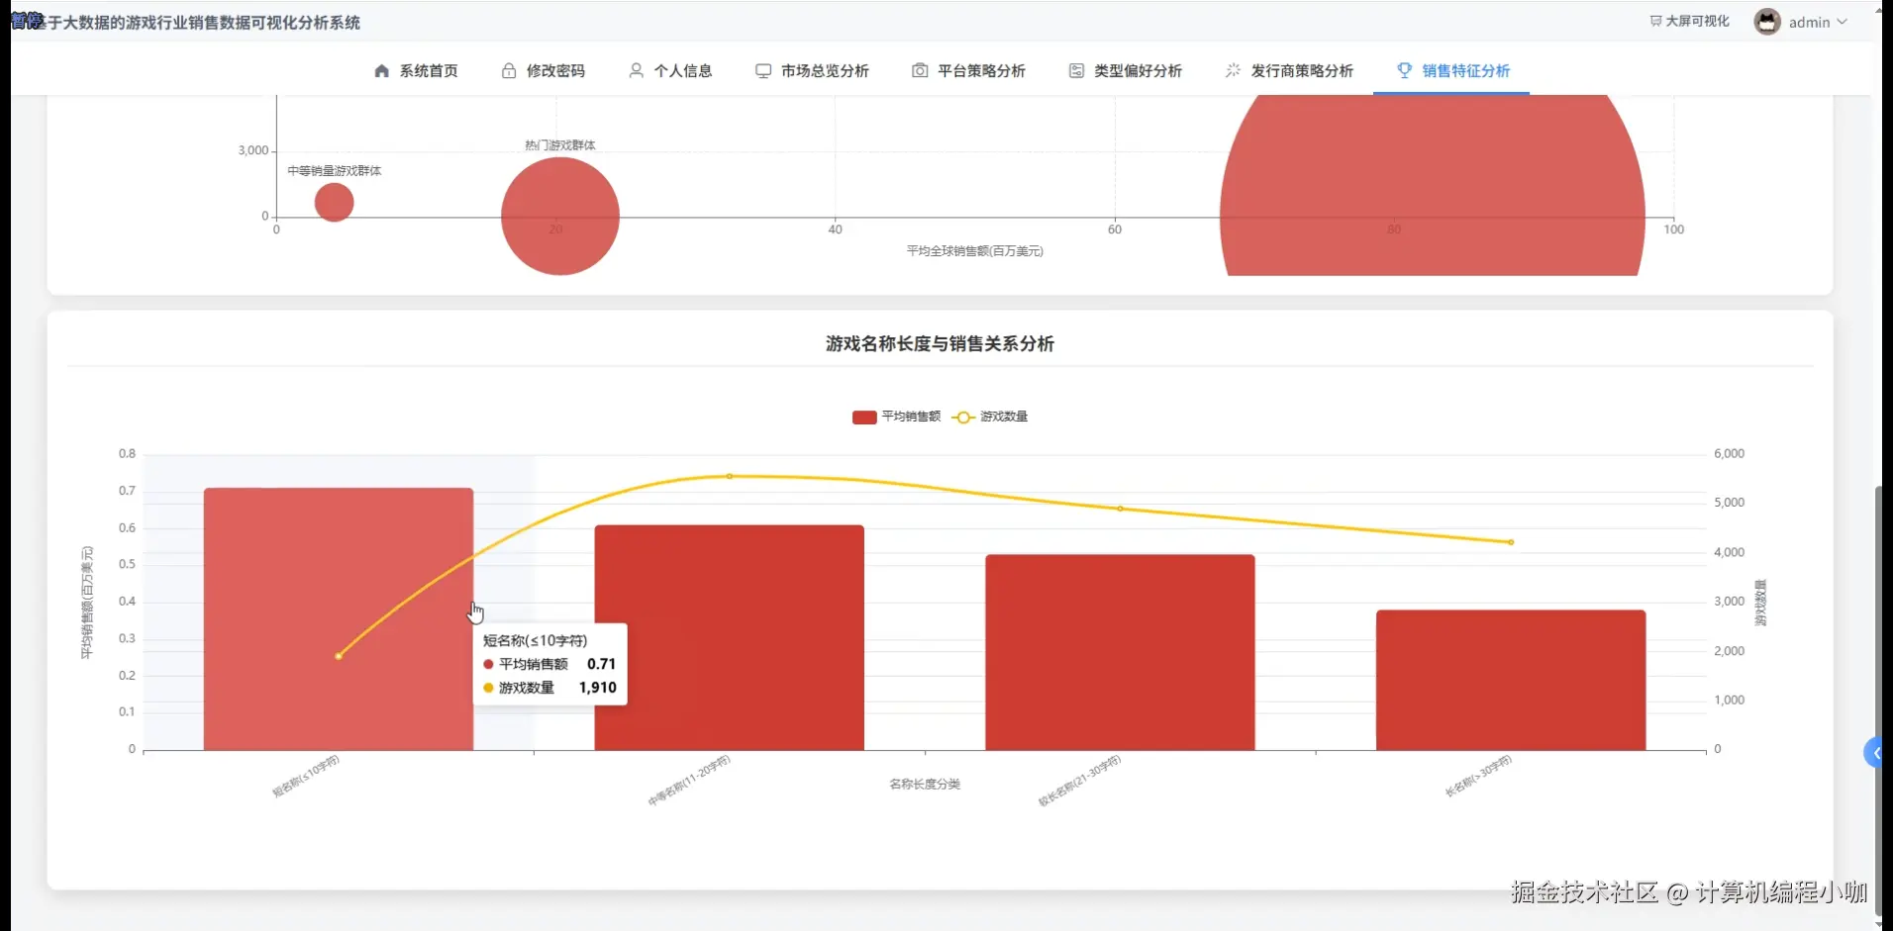Click the home icon beside 系统首页
The width and height of the screenshot is (1893, 931).
pyautogui.click(x=381, y=70)
